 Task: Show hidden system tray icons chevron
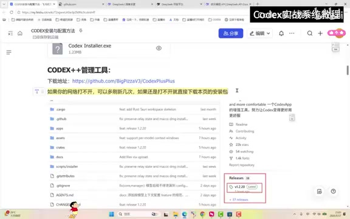click(295, 214)
